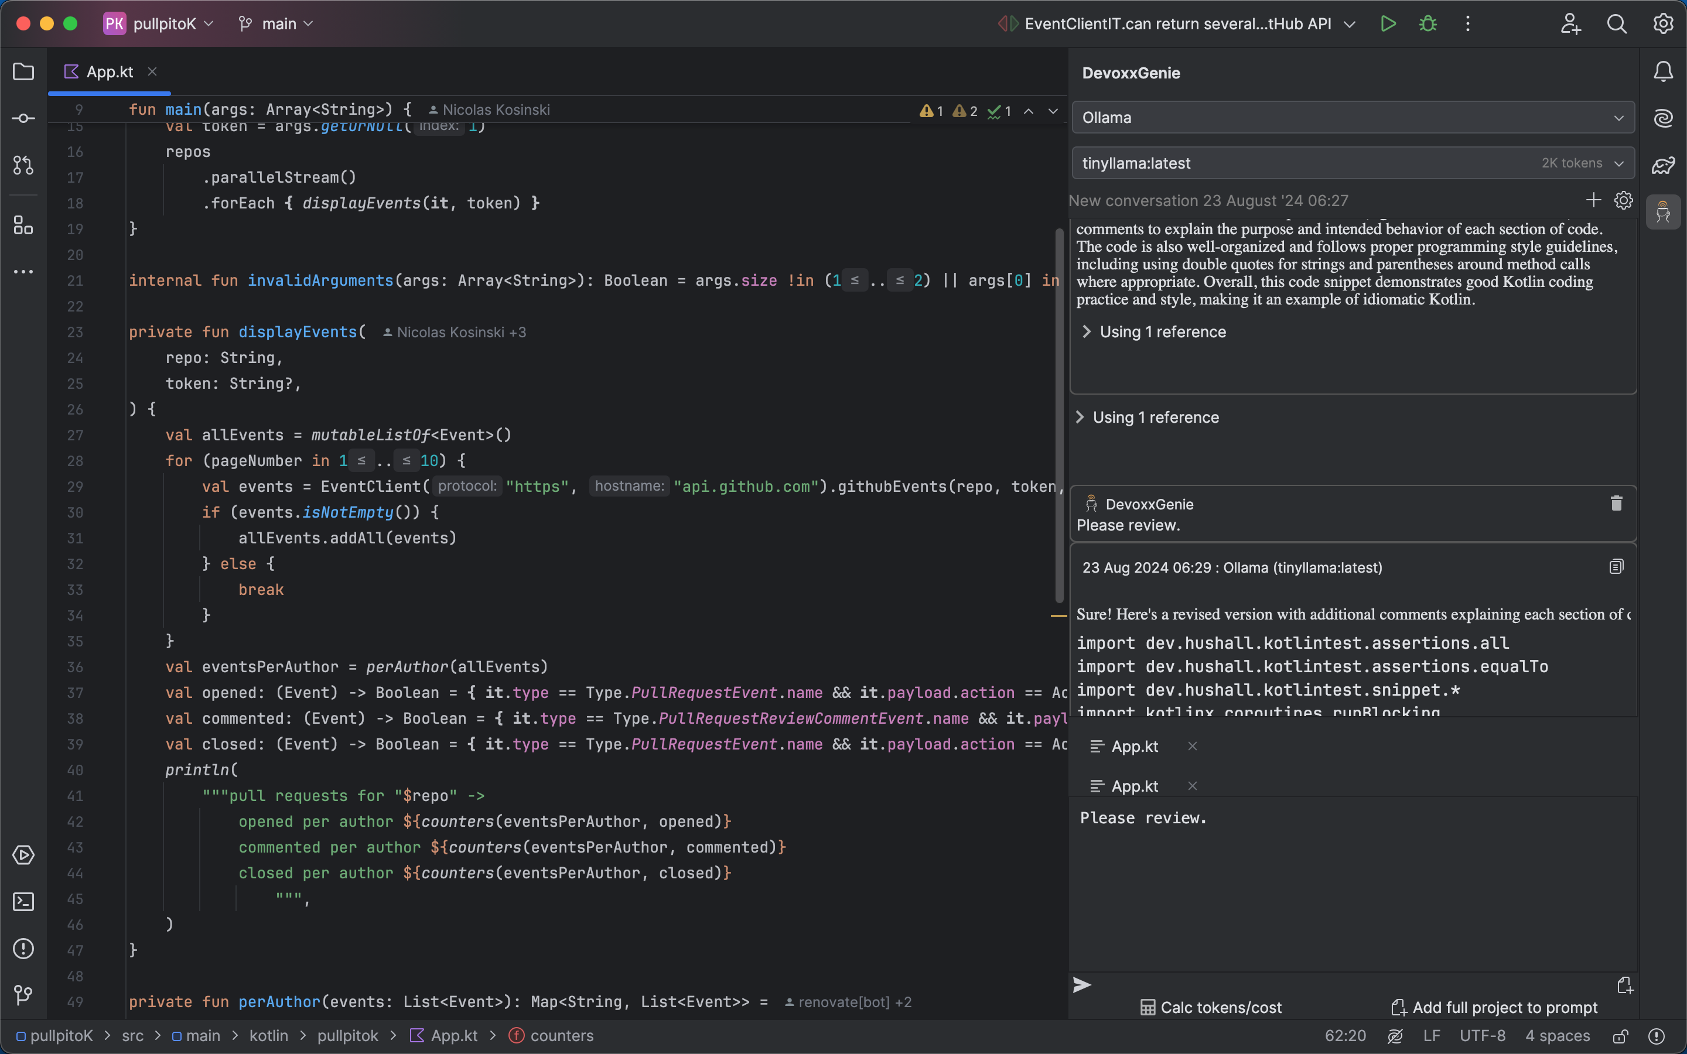Open the run configuration dropdown

pyautogui.click(x=1177, y=23)
